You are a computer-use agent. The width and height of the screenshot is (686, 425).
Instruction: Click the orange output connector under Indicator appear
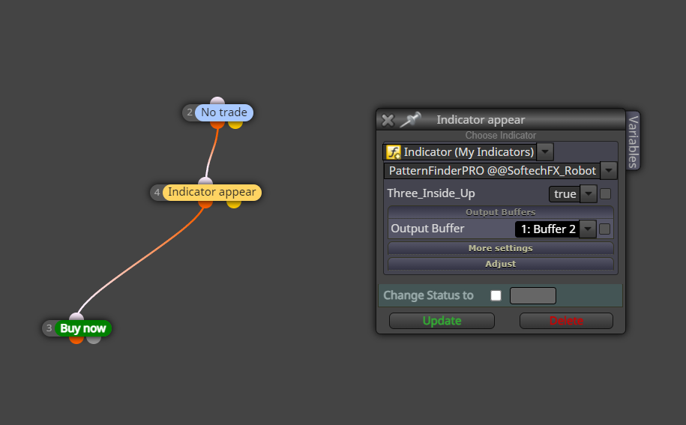point(205,204)
